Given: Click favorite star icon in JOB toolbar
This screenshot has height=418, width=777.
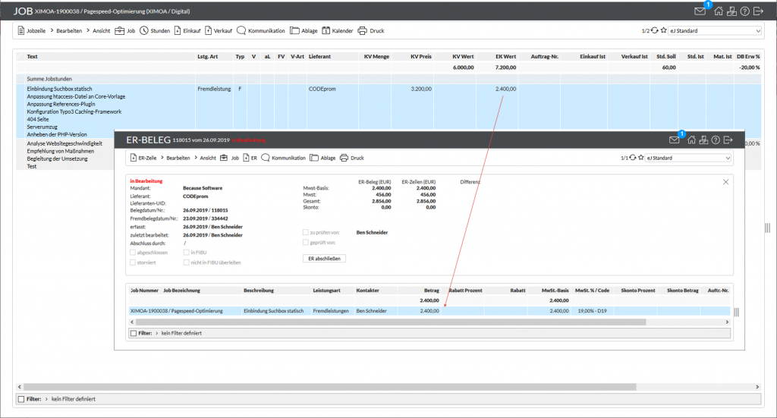Looking at the screenshot, I should pyautogui.click(x=663, y=30).
